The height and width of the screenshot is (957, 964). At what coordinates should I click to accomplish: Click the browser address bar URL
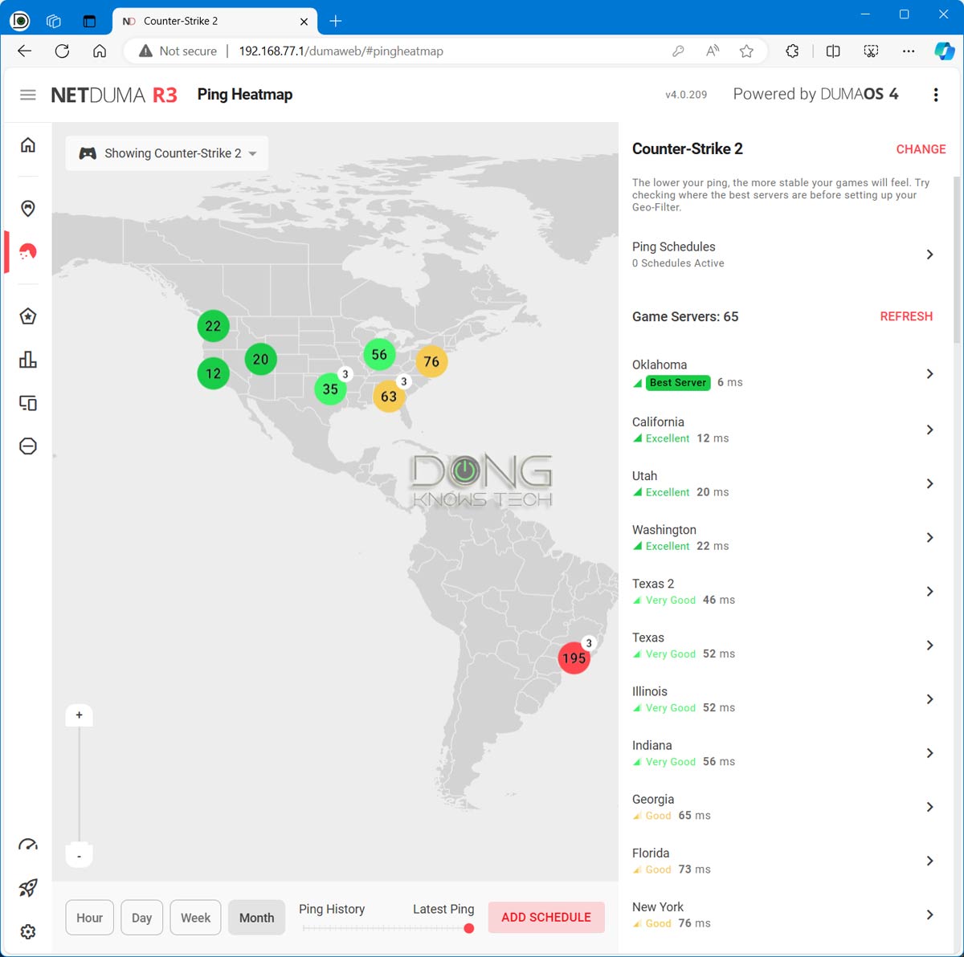(341, 51)
